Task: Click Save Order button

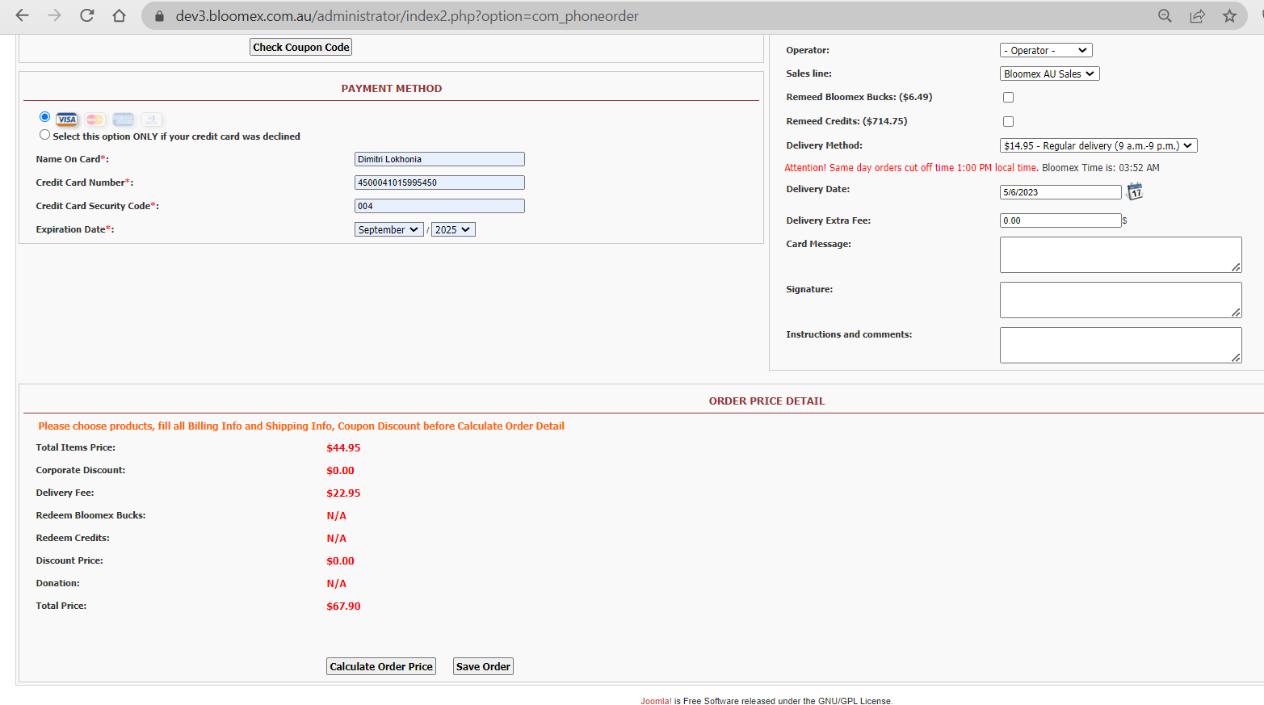Action: 483,666
